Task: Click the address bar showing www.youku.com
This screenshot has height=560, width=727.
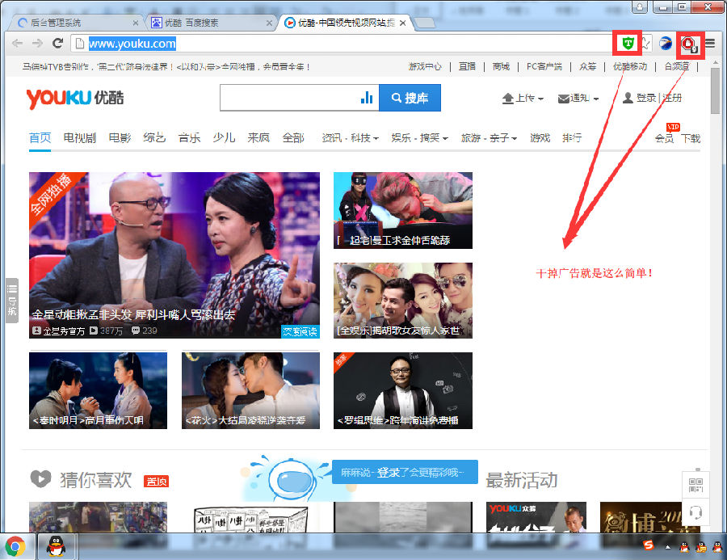Action: (343, 44)
